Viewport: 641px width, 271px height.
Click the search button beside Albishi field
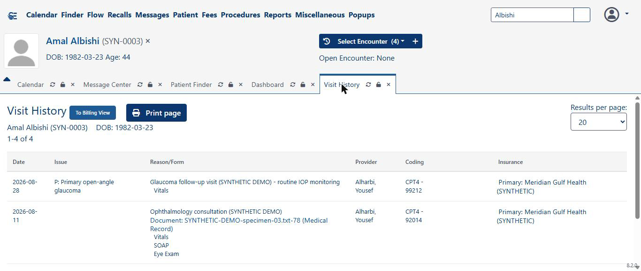click(x=582, y=15)
